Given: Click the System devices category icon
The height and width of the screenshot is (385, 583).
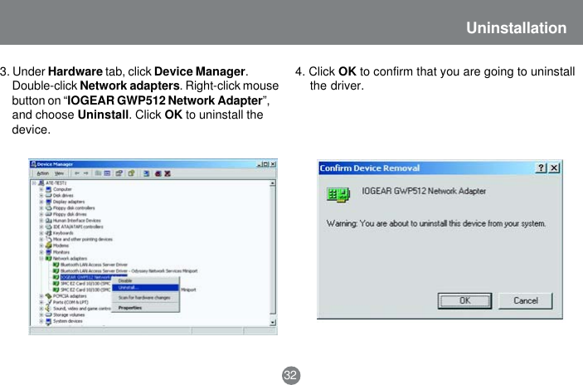Looking at the screenshot, I should [x=48, y=321].
